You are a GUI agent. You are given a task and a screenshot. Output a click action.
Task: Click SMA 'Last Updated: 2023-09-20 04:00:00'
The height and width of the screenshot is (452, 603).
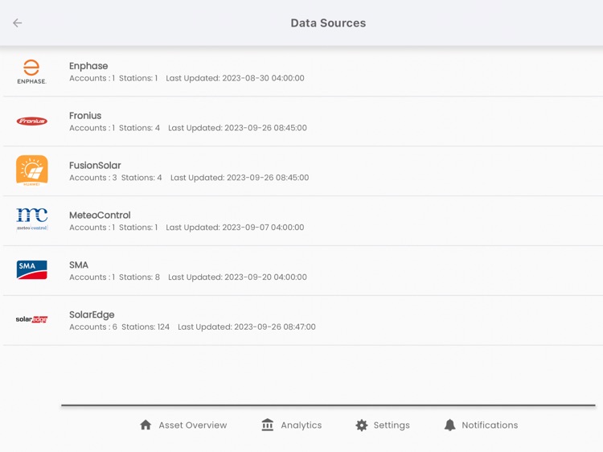[x=237, y=277]
